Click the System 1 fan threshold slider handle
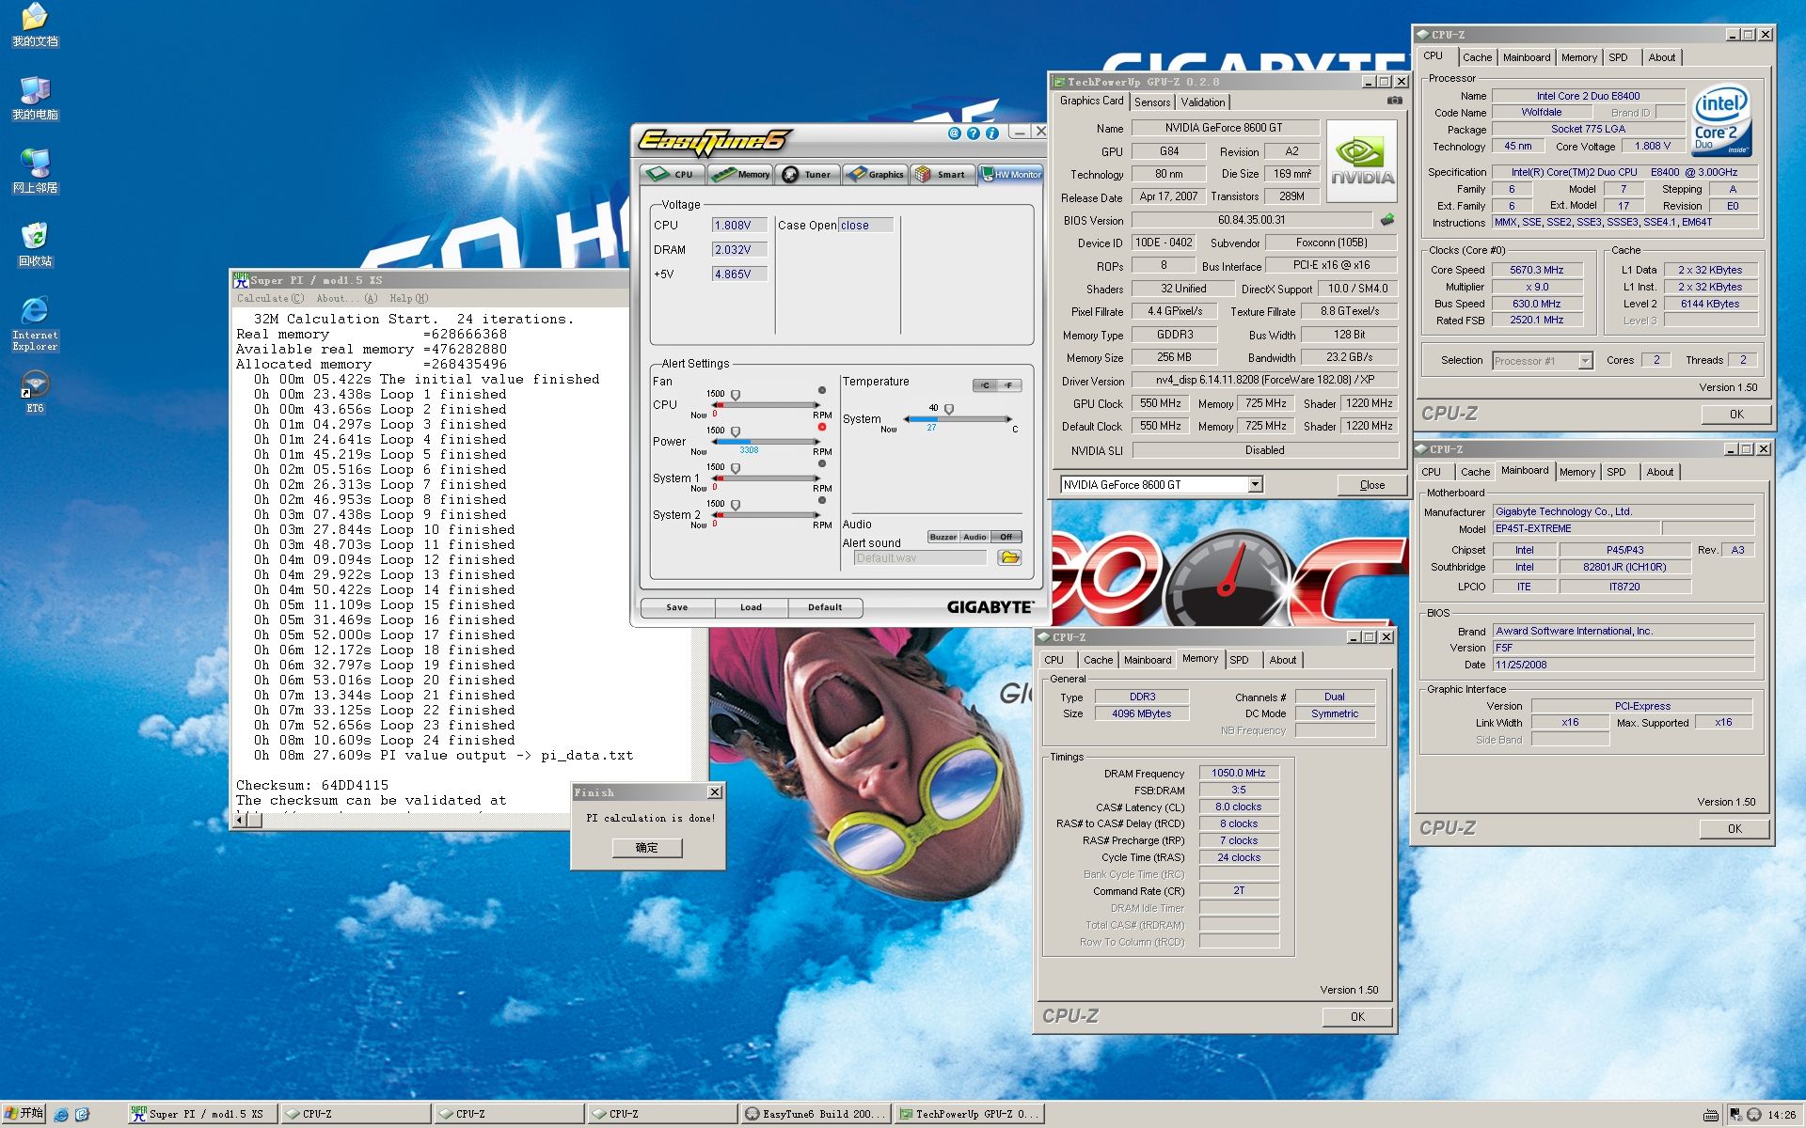 [736, 468]
